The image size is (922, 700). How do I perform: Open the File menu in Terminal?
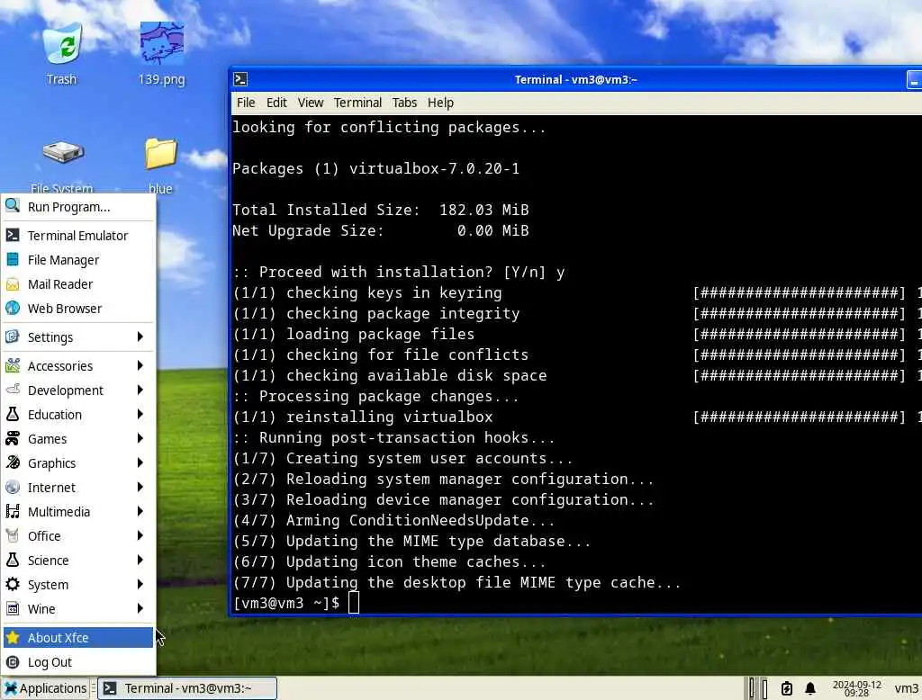click(x=246, y=103)
